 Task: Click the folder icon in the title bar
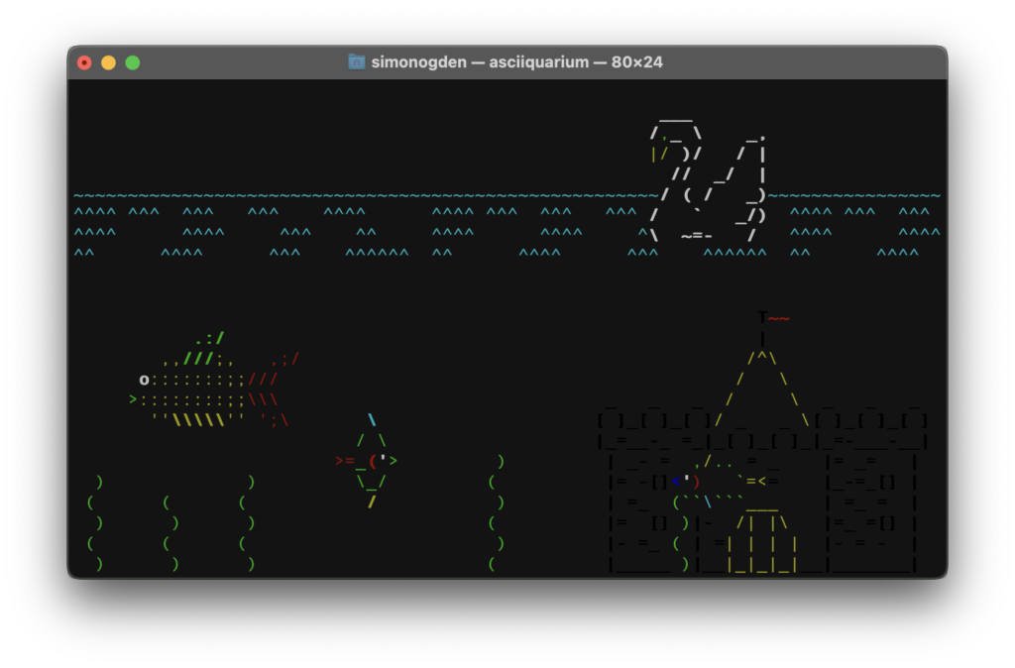[356, 62]
